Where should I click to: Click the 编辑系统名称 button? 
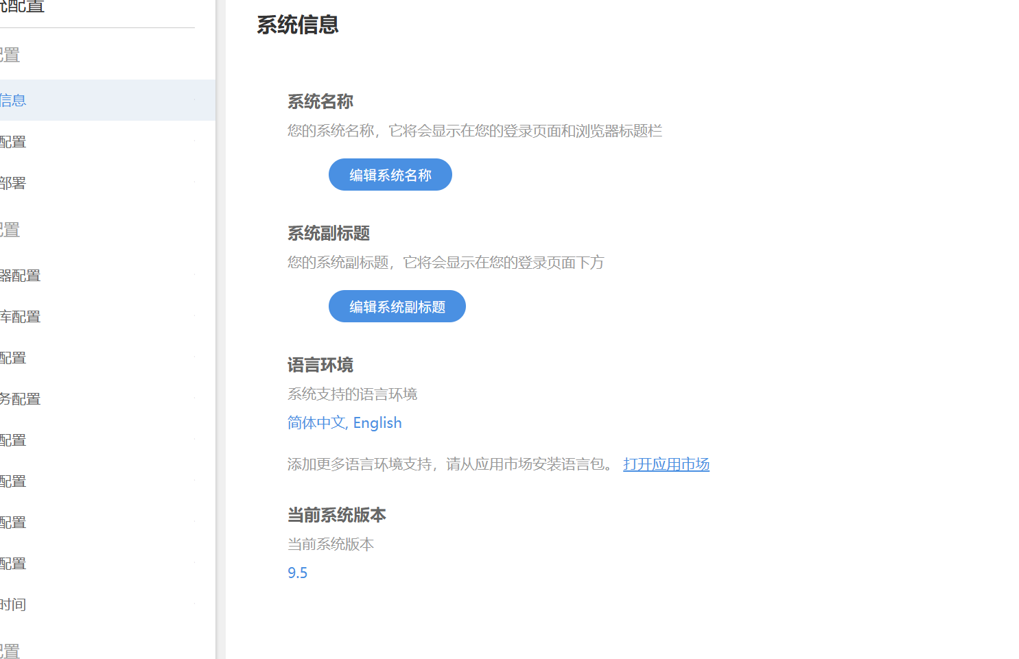point(390,174)
